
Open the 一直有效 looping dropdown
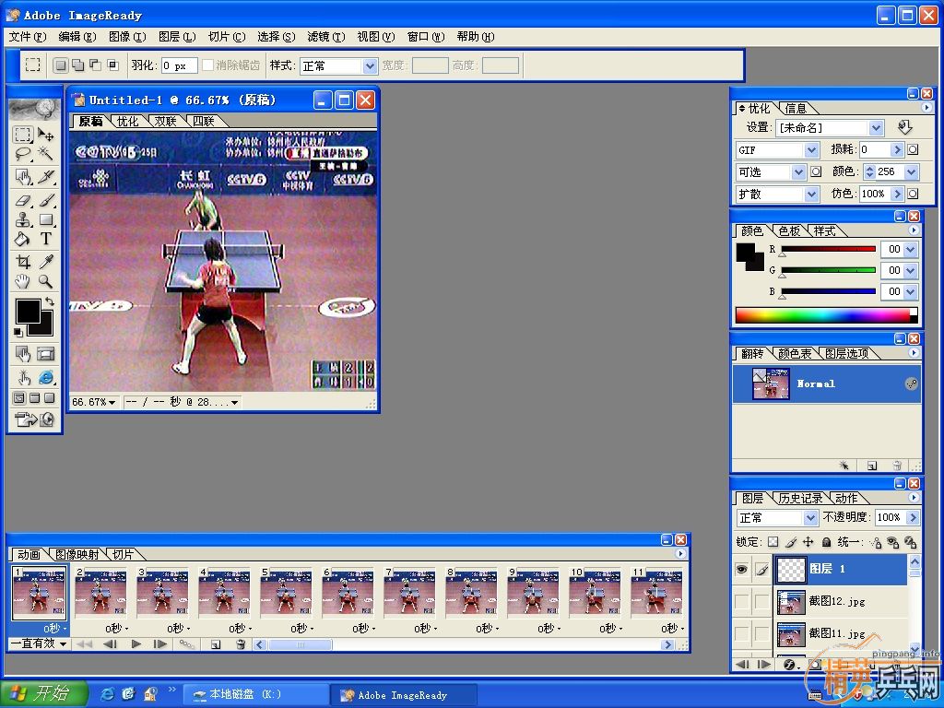39,643
